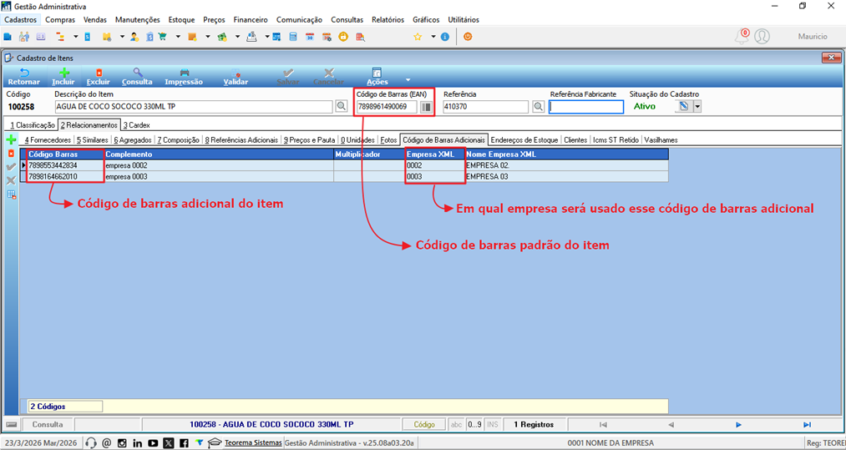The width and height of the screenshot is (846, 450).
Task: Click the last record arrow in navigator
Action: [x=807, y=425]
